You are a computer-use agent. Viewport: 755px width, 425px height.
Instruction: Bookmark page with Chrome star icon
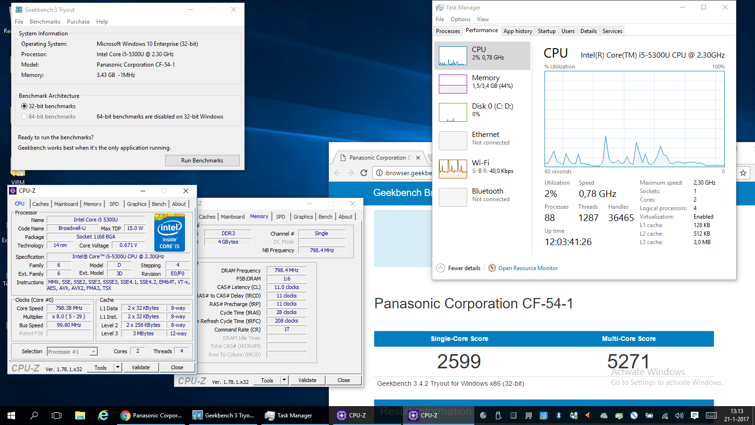(x=743, y=173)
